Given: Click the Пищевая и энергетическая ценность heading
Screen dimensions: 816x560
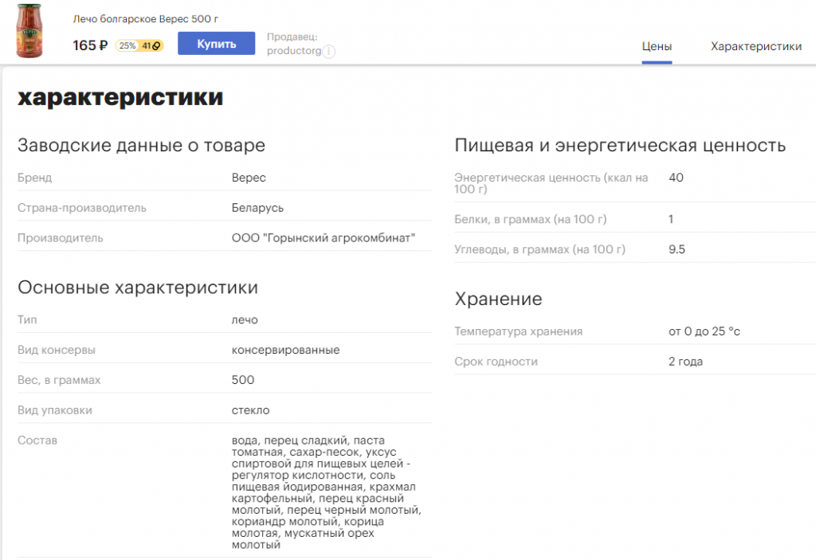Looking at the screenshot, I should click(619, 146).
